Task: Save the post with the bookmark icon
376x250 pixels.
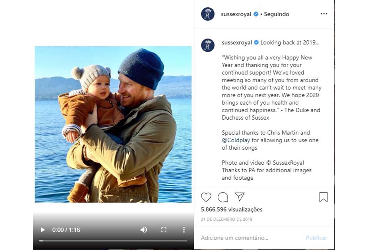Action: 323,197
